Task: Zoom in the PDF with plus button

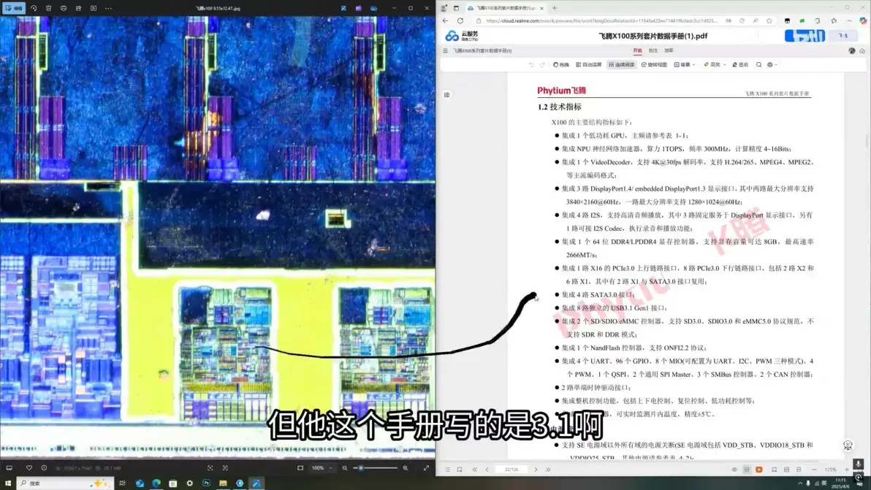Action: 847,470
